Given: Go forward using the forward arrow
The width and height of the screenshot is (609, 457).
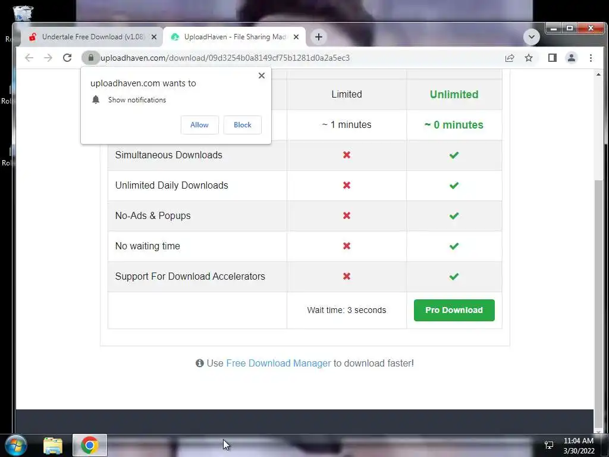Looking at the screenshot, I should [x=48, y=58].
